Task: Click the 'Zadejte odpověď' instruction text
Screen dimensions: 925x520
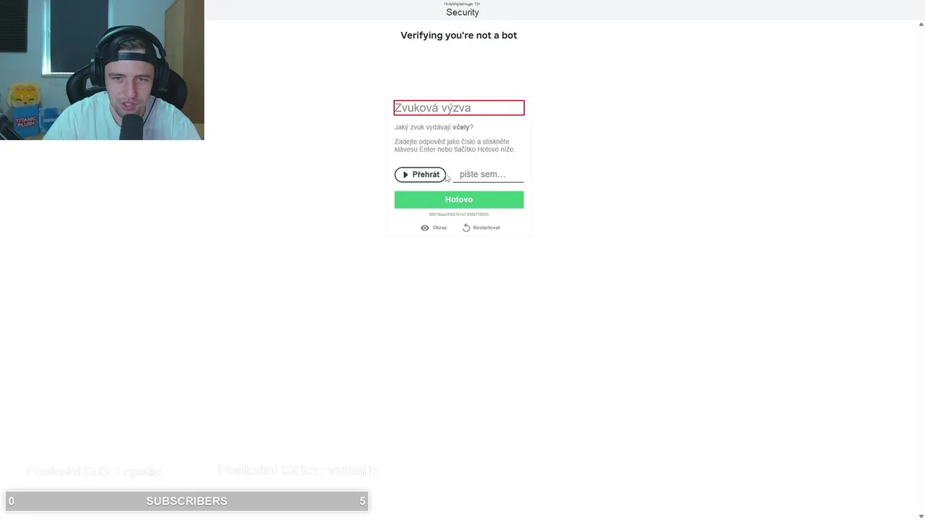Action: coord(455,145)
